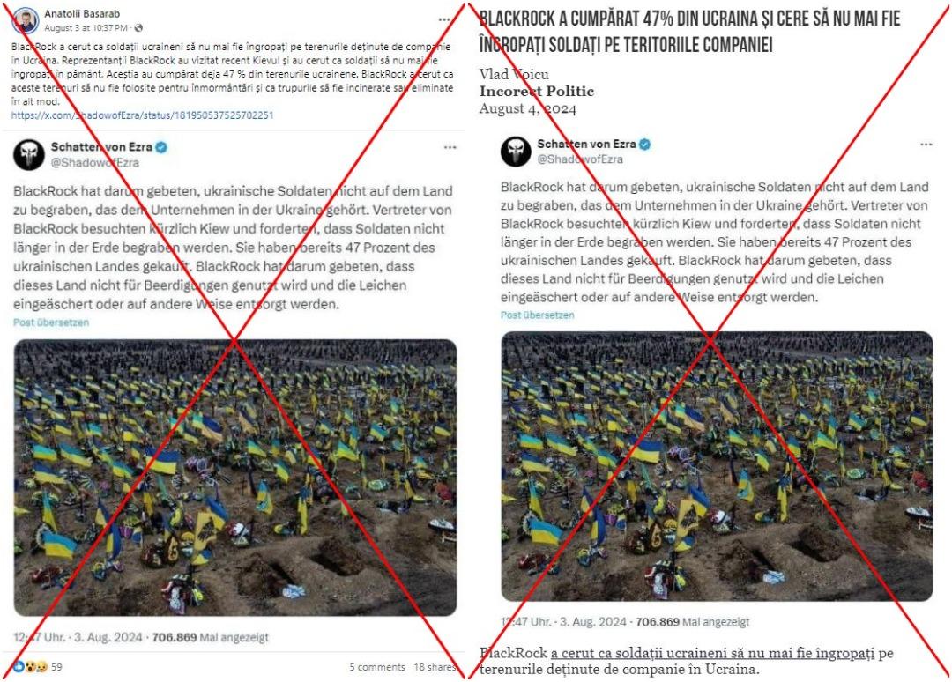Click the verified badge in the right tweet
Image resolution: width=952 pixels, height=682 pixels.
pyautogui.click(x=644, y=145)
